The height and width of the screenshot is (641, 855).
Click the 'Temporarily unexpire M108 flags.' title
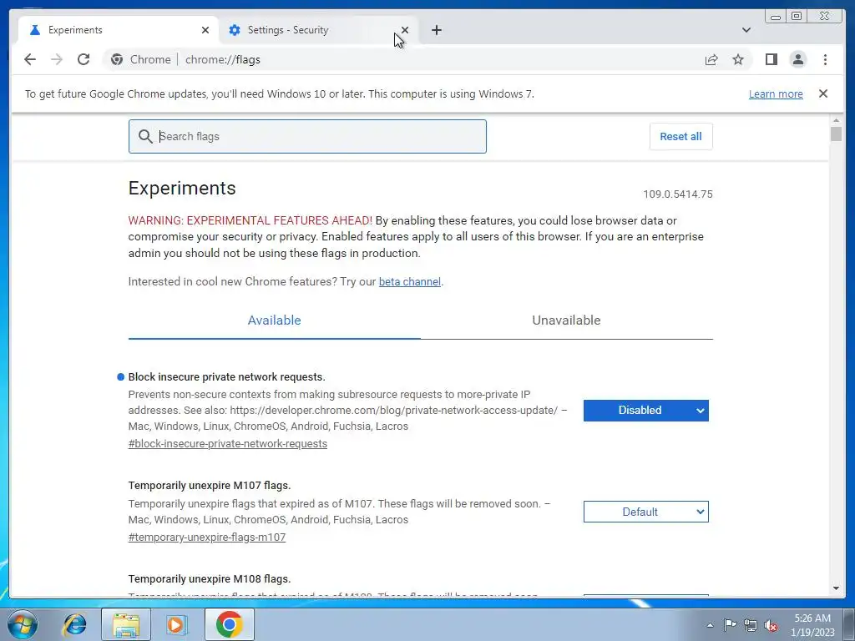(210, 579)
